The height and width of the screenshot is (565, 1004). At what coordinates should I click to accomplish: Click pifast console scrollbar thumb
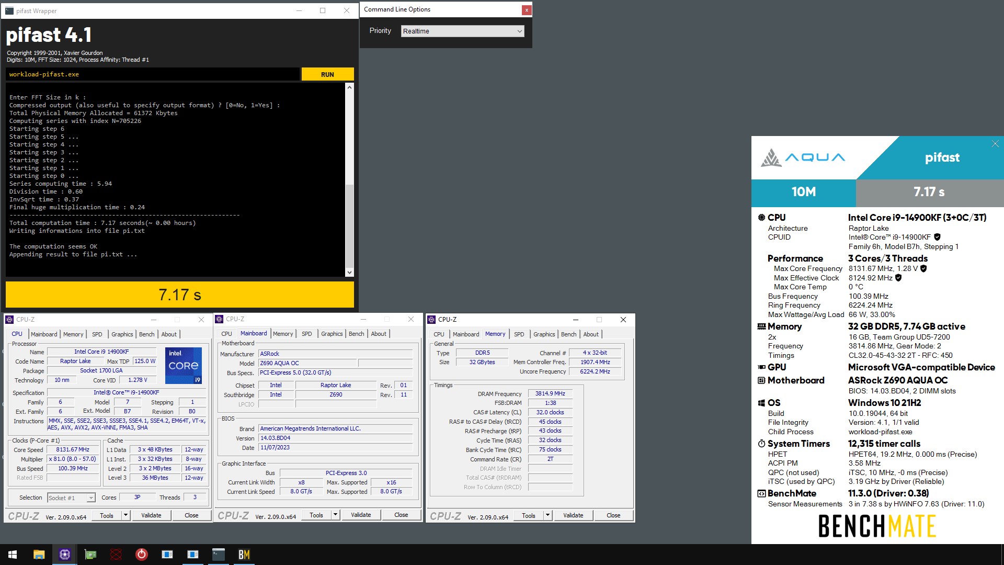point(349,225)
